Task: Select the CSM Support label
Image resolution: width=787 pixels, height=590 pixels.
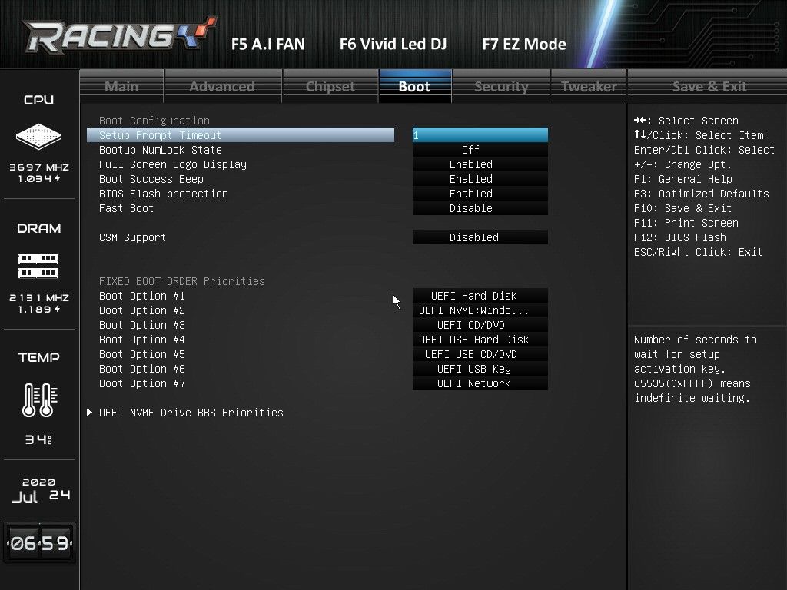Action: (x=132, y=237)
